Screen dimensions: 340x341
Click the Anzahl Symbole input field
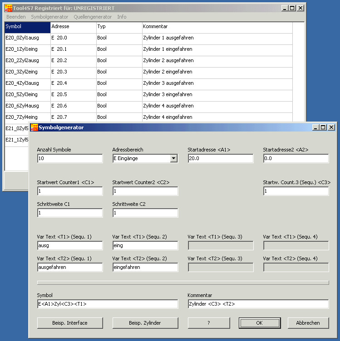(70, 159)
